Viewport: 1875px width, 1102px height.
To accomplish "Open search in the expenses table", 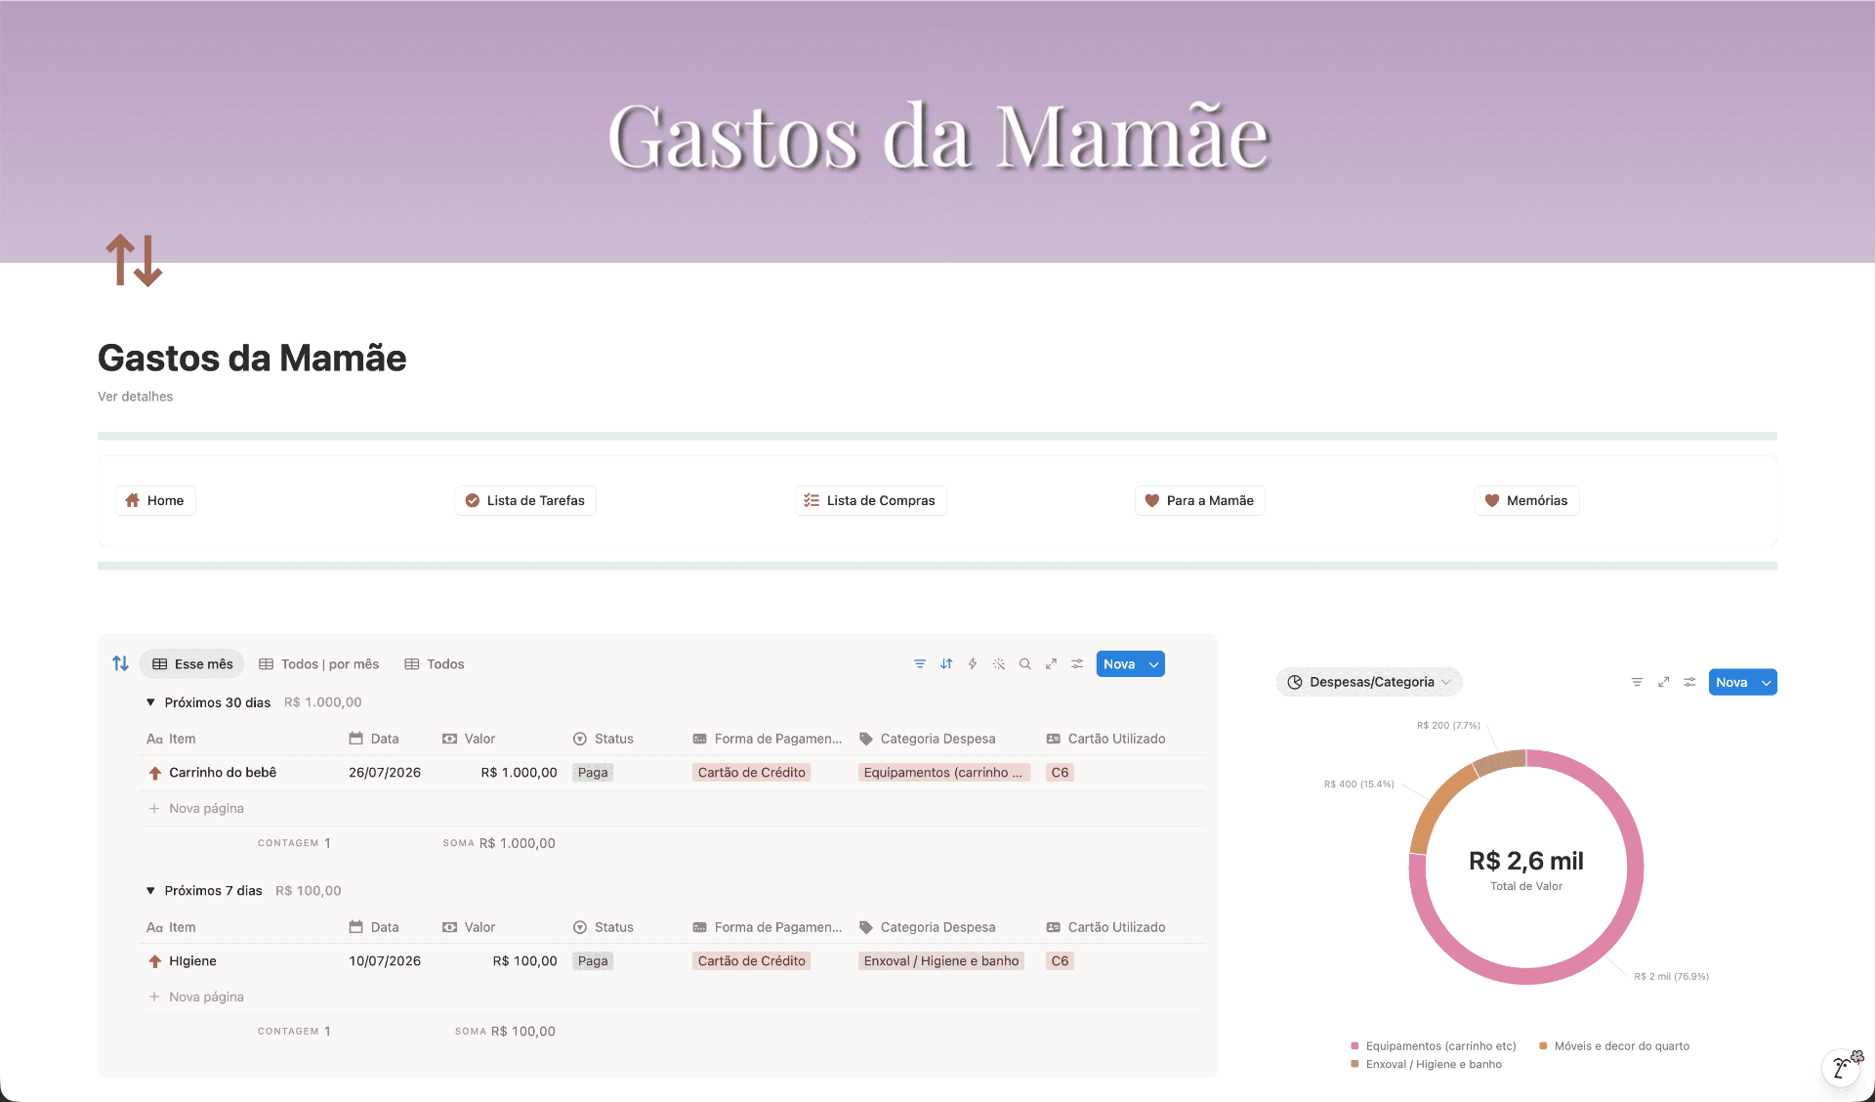I will [1025, 664].
